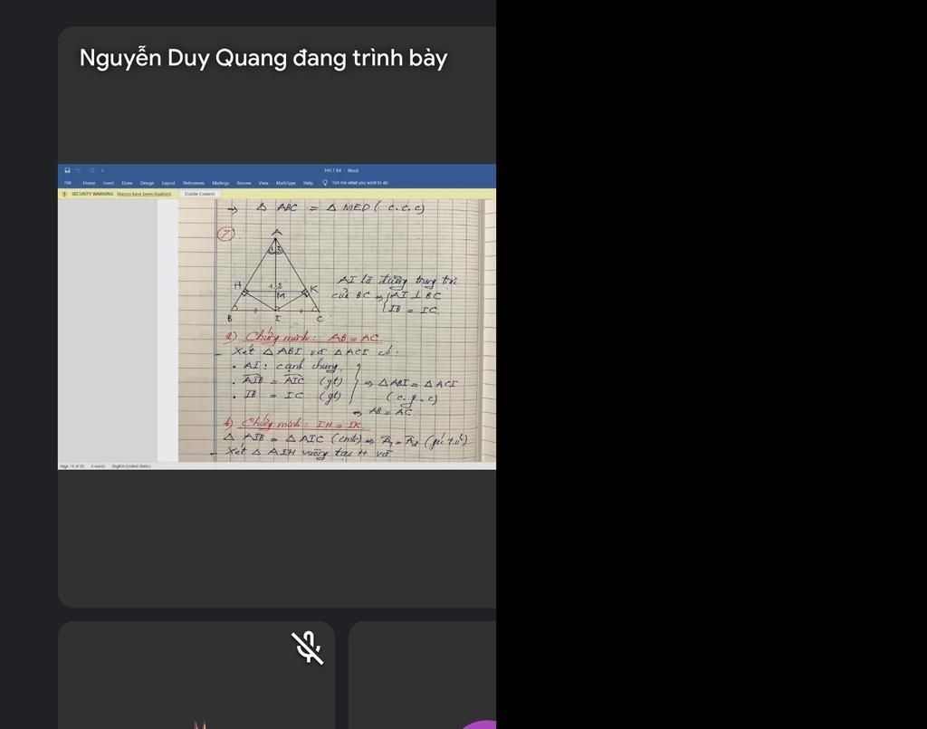Switch to the Insert ribbon tab
927x729 pixels.
(x=109, y=183)
